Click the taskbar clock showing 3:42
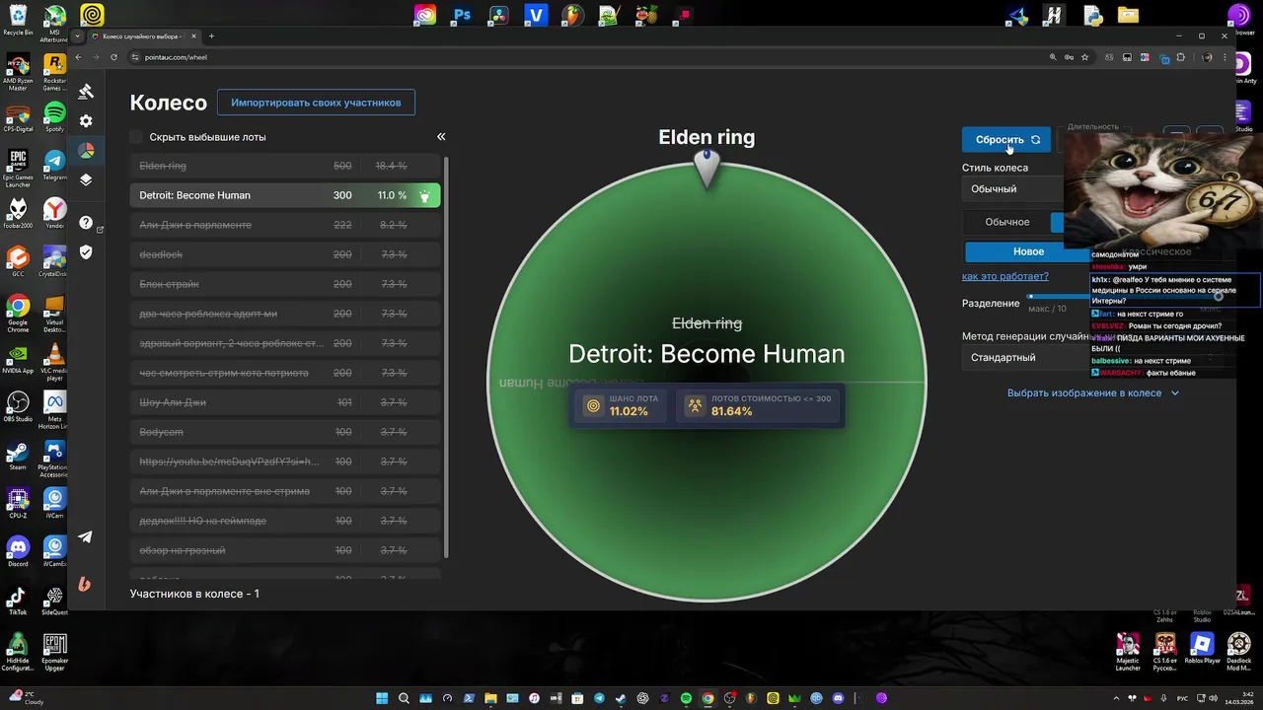Viewport: 1263px width, 710px height. click(1239, 698)
